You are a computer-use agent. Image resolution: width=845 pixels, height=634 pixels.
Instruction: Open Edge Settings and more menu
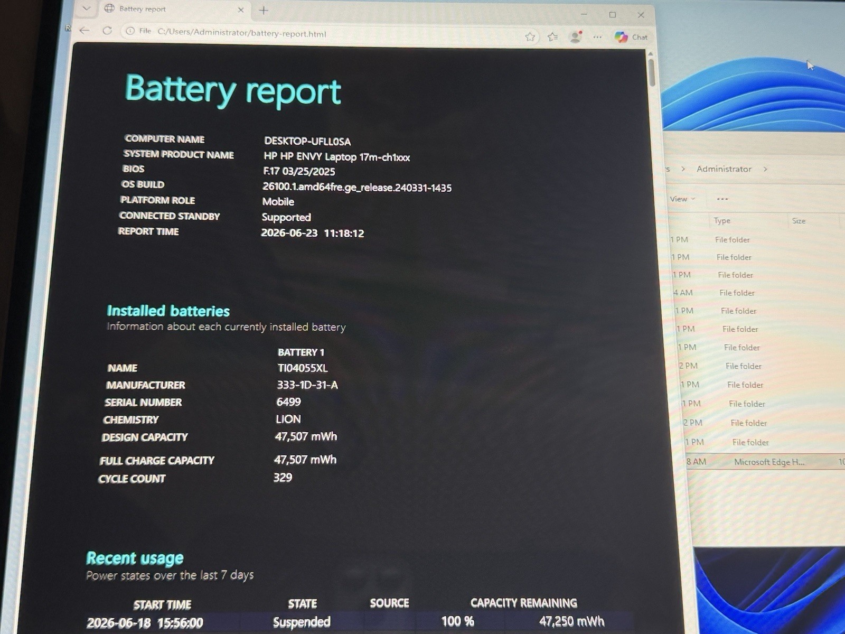click(x=597, y=37)
